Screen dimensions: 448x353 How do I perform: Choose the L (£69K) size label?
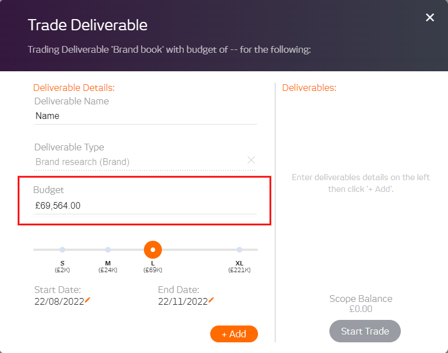pos(153,267)
